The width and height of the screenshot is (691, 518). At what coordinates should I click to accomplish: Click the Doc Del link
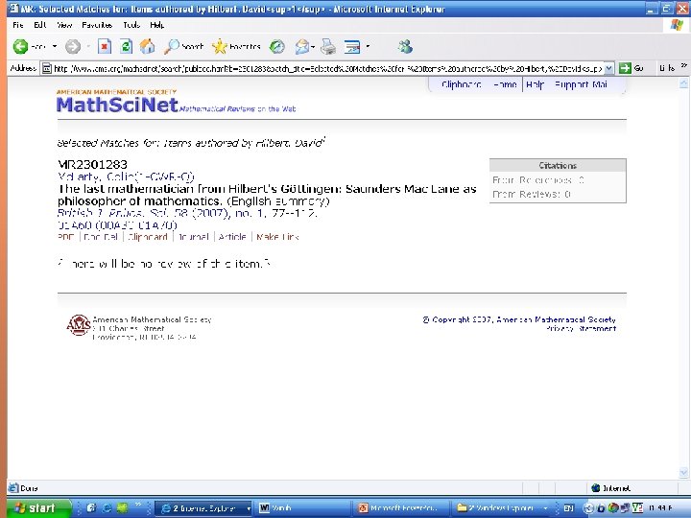coord(101,237)
